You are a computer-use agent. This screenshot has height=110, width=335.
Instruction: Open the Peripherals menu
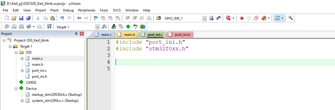87,10
